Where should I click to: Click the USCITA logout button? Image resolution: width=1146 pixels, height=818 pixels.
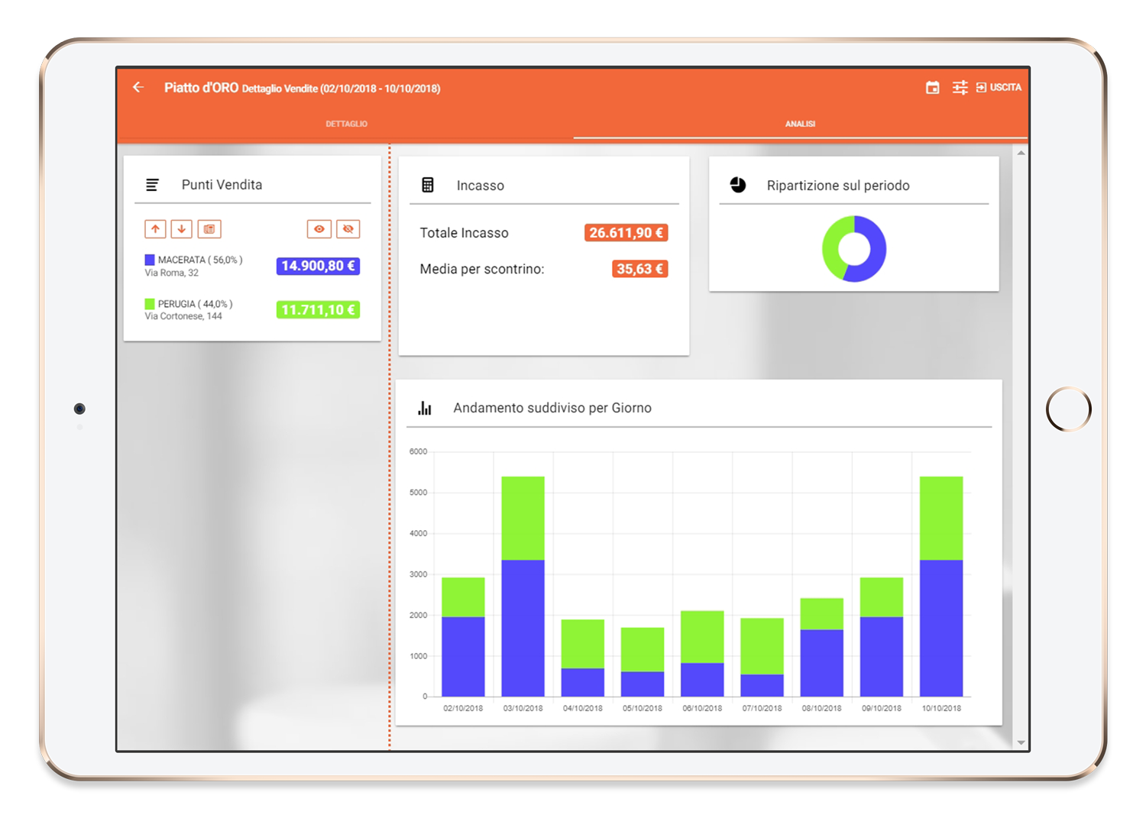[999, 88]
